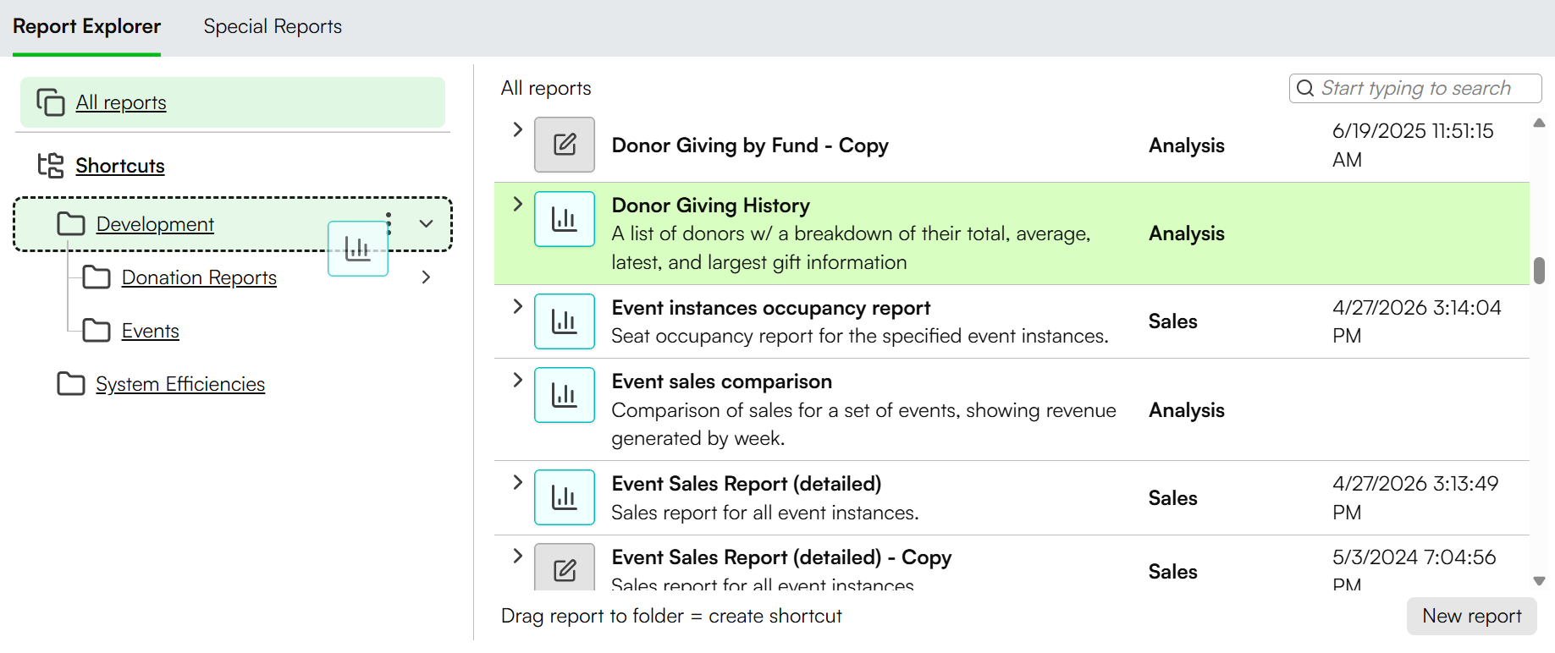Click the Shortcuts tree icon
The width and height of the screenshot is (1555, 653).
(x=51, y=165)
